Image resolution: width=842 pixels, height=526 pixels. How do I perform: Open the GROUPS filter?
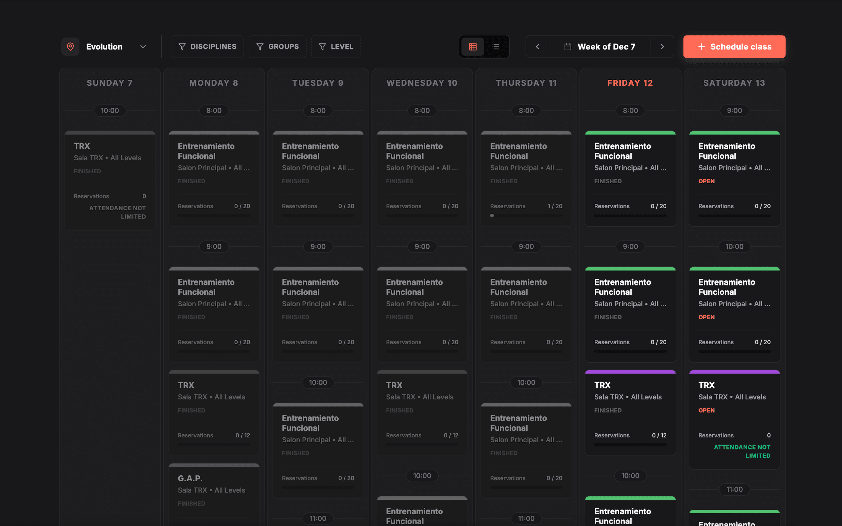pos(278,46)
